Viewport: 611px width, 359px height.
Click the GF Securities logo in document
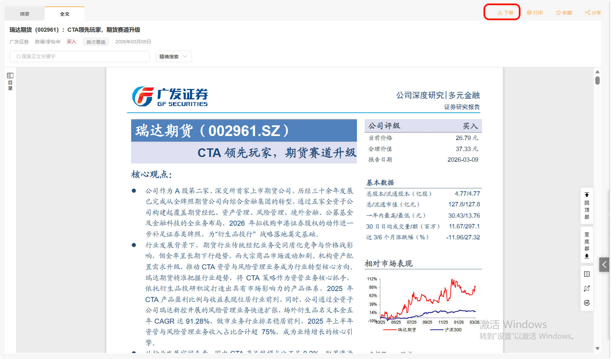point(170,97)
